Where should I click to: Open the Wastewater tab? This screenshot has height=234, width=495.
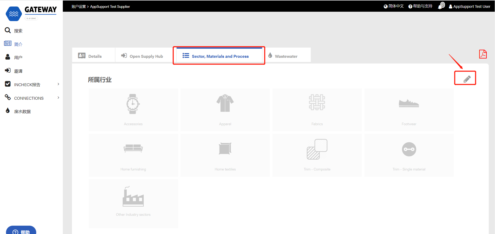283,56
